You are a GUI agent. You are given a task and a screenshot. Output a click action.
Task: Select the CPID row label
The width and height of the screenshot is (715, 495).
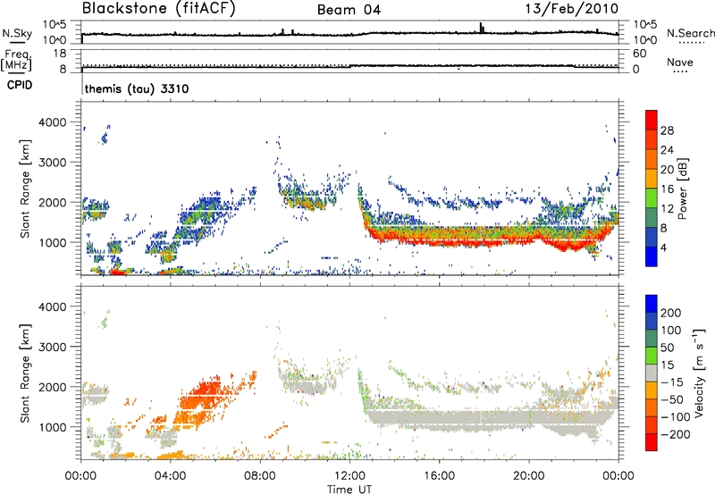pyautogui.click(x=20, y=85)
